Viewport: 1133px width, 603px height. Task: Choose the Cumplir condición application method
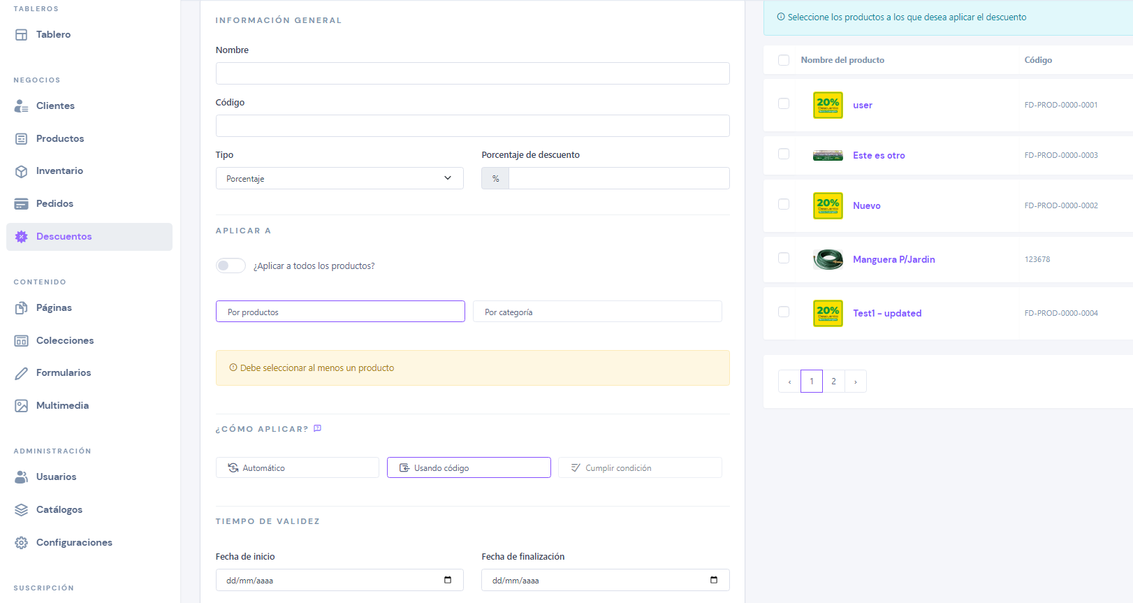(640, 467)
